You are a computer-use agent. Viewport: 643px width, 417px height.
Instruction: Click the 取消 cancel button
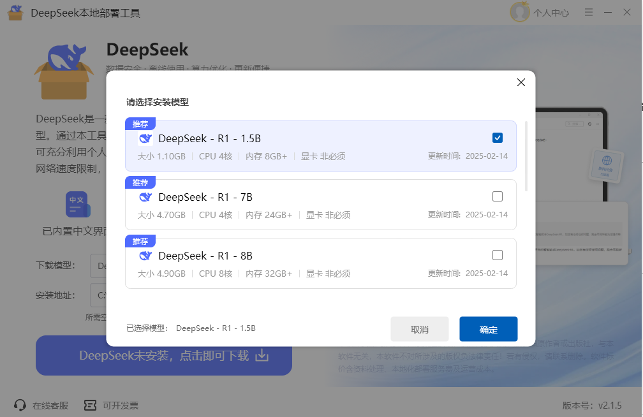pos(420,329)
